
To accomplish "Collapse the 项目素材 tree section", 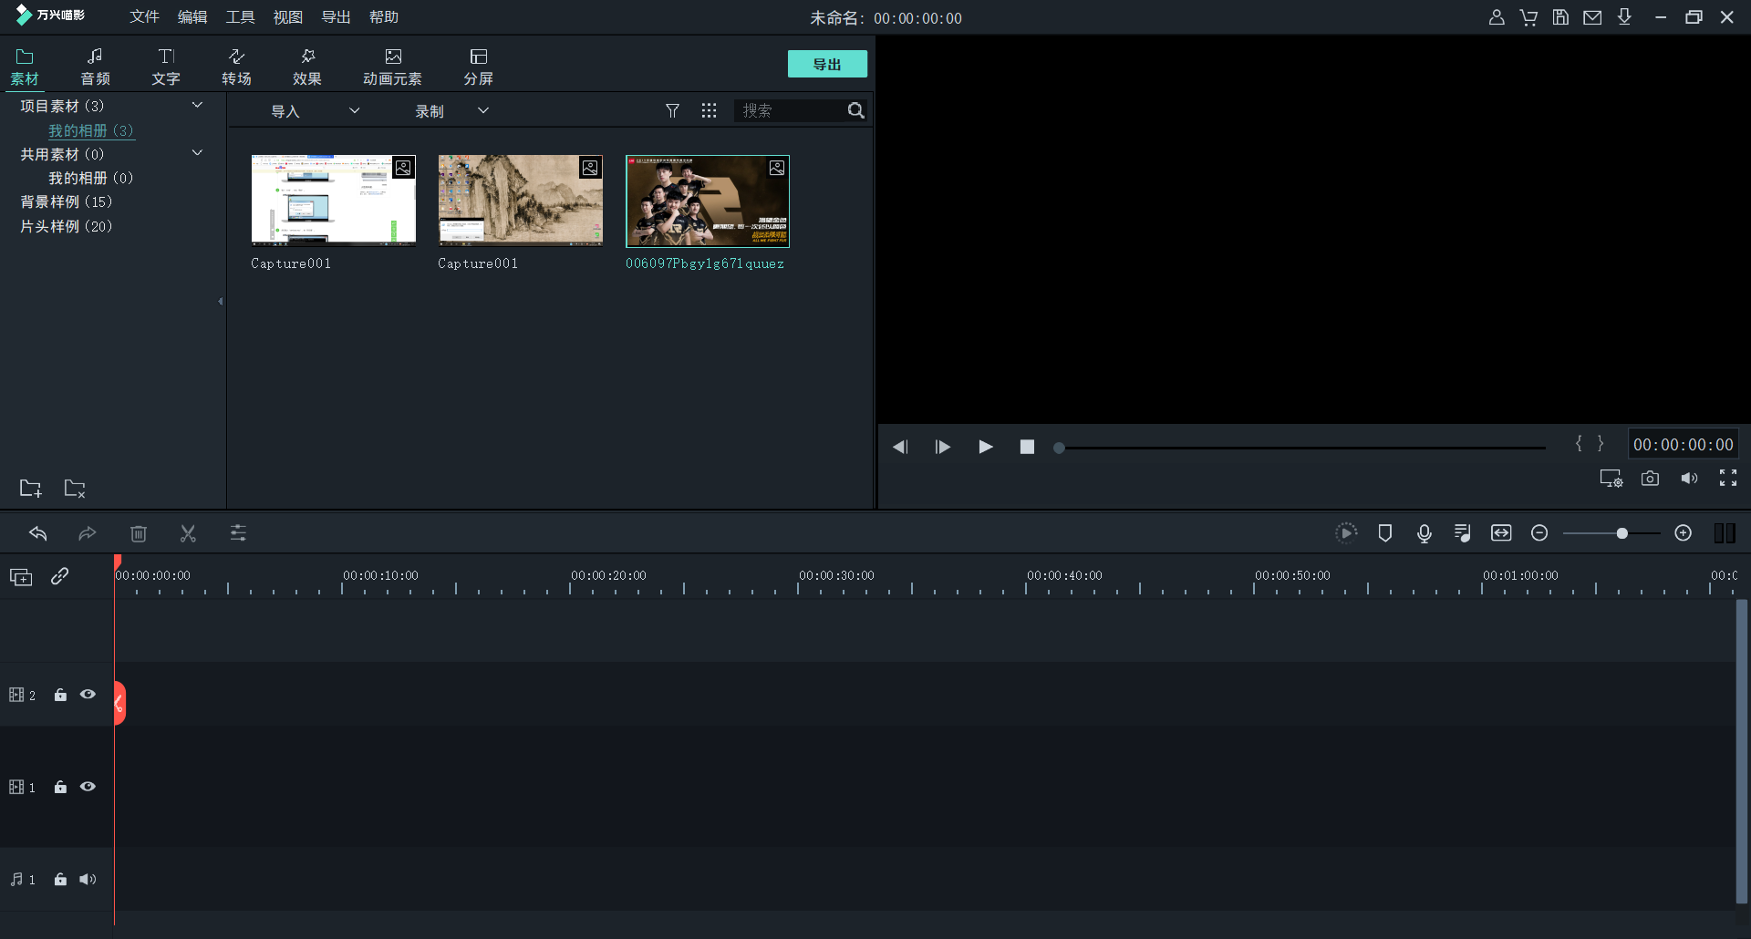I will click(x=197, y=106).
